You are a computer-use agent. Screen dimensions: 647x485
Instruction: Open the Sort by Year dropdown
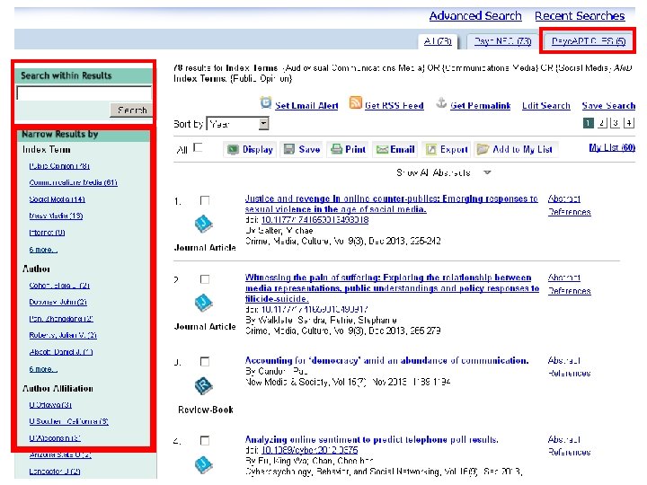coord(237,123)
